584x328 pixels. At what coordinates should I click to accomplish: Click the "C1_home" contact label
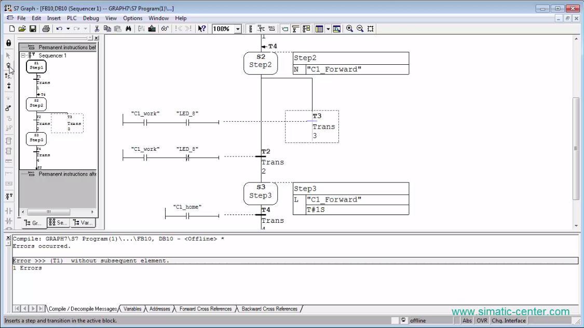tap(187, 207)
